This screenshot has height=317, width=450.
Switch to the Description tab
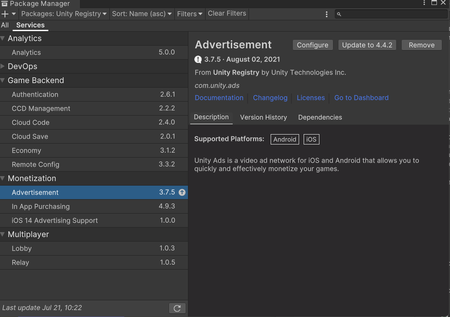tap(211, 117)
